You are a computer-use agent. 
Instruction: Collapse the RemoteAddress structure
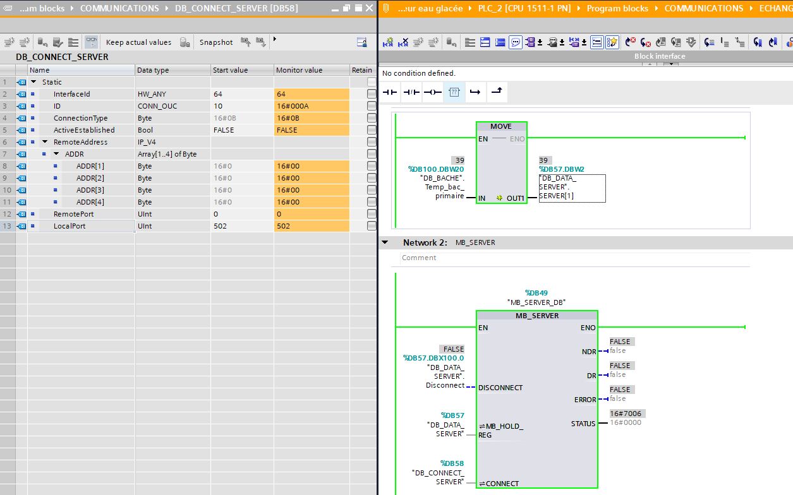pos(45,142)
